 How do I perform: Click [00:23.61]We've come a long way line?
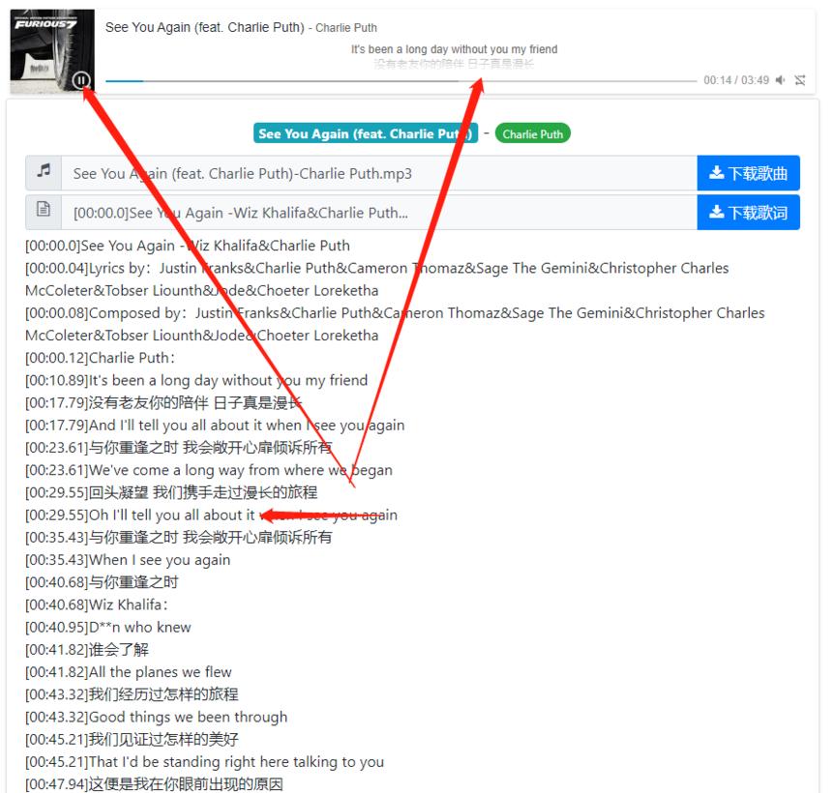pos(209,470)
